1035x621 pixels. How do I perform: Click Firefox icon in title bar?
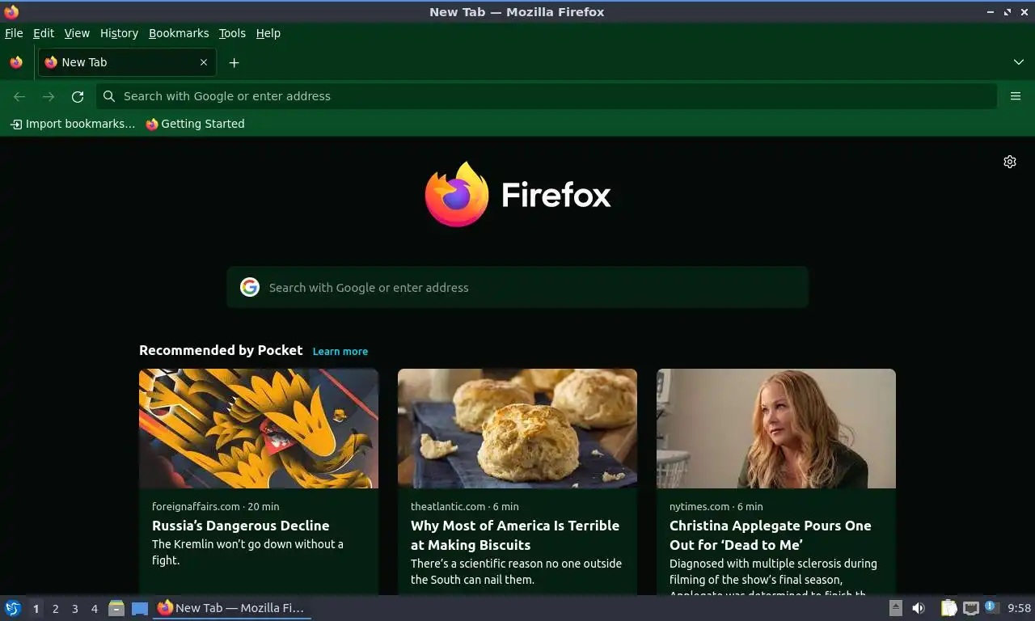pyautogui.click(x=11, y=11)
